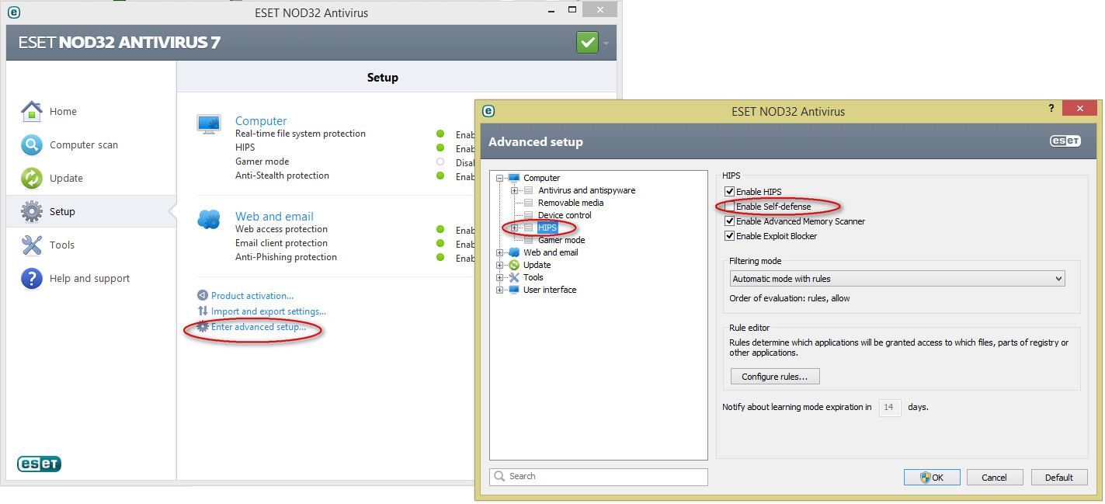Click Import and export settings... link
1105x504 pixels.
click(x=269, y=311)
